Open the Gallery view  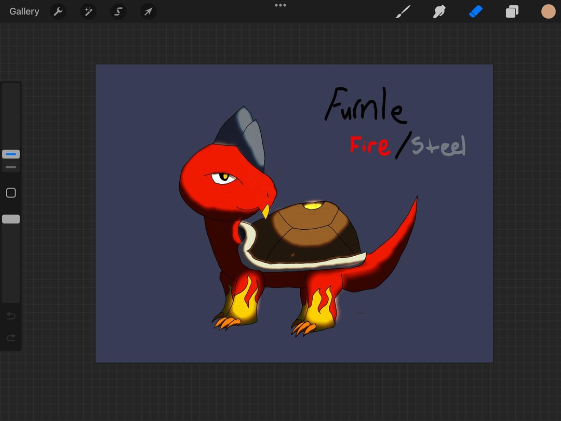pos(24,11)
